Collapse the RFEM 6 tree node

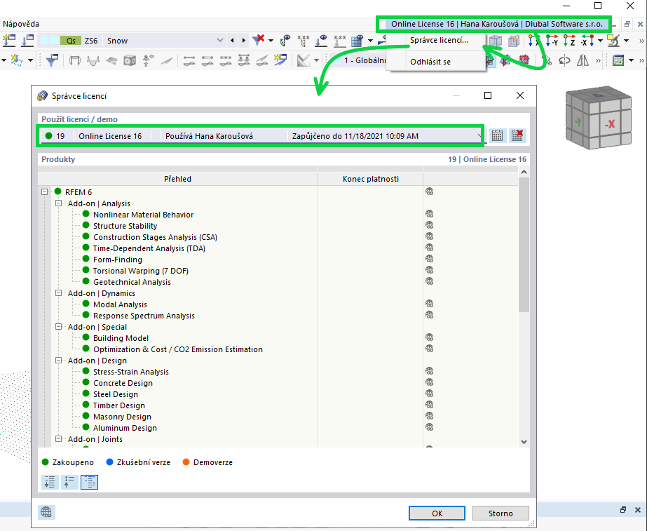click(45, 192)
